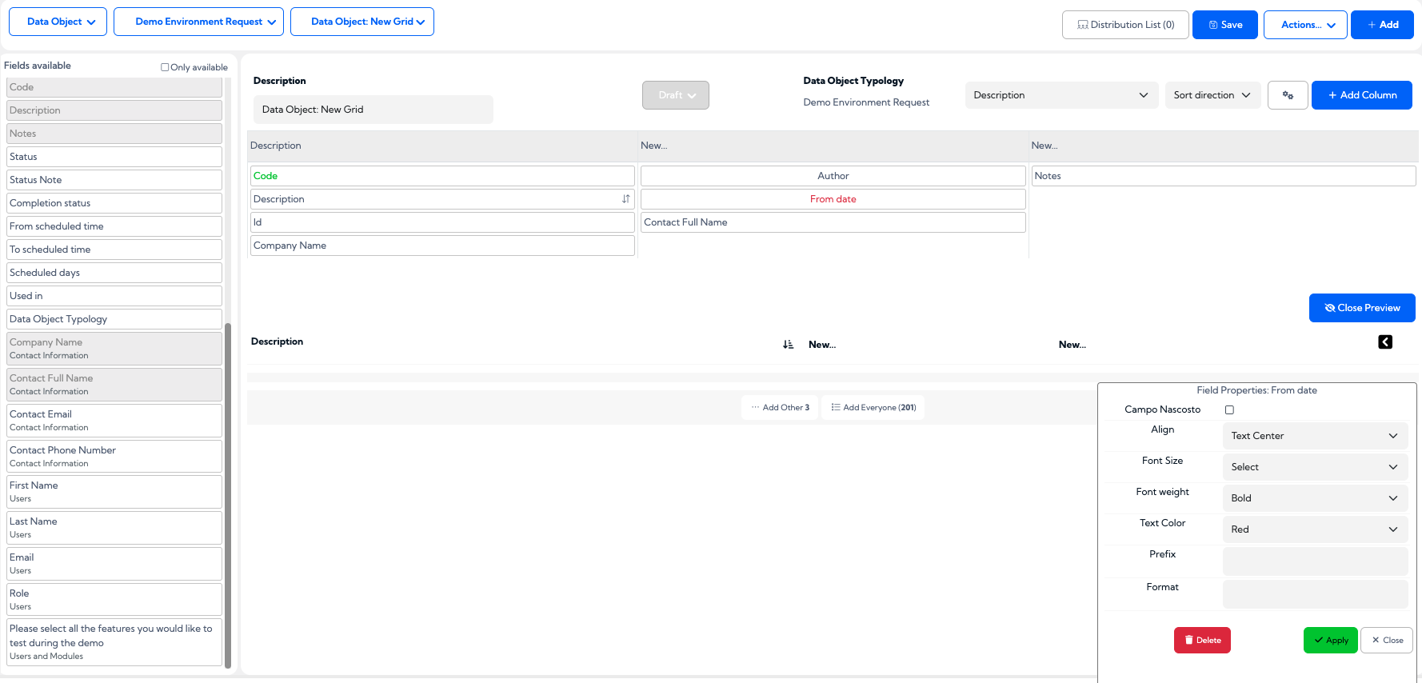Click the black left-arrow collapse icon
This screenshot has width=1422, height=683.
coord(1385,342)
